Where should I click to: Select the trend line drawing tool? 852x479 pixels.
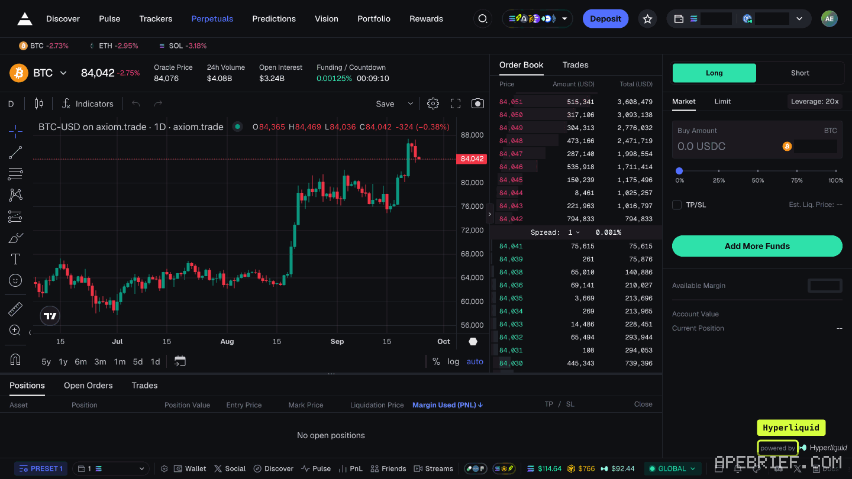[15, 153]
